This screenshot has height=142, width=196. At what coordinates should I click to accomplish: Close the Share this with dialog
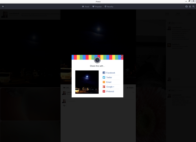122,56
